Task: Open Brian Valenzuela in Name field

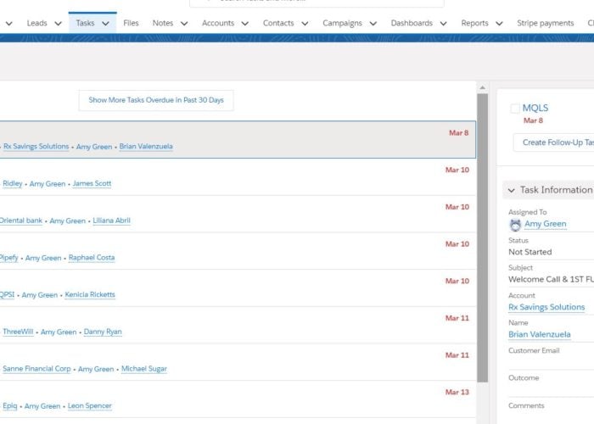Action: click(x=540, y=335)
